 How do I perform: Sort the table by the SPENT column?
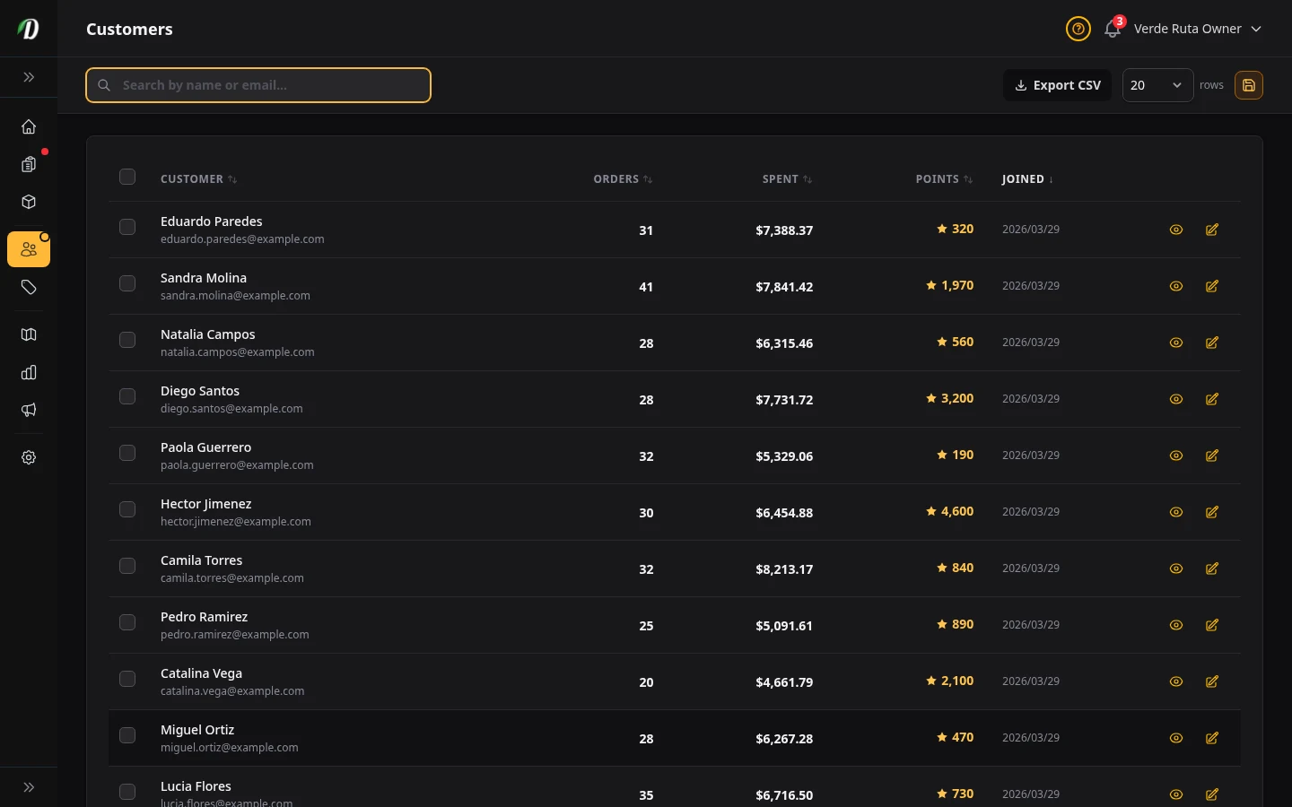pyautogui.click(x=786, y=178)
